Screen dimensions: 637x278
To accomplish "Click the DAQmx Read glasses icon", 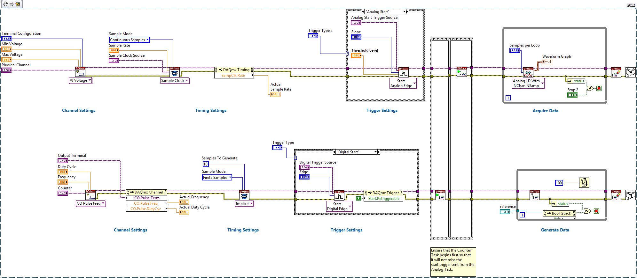I will point(528,72).
